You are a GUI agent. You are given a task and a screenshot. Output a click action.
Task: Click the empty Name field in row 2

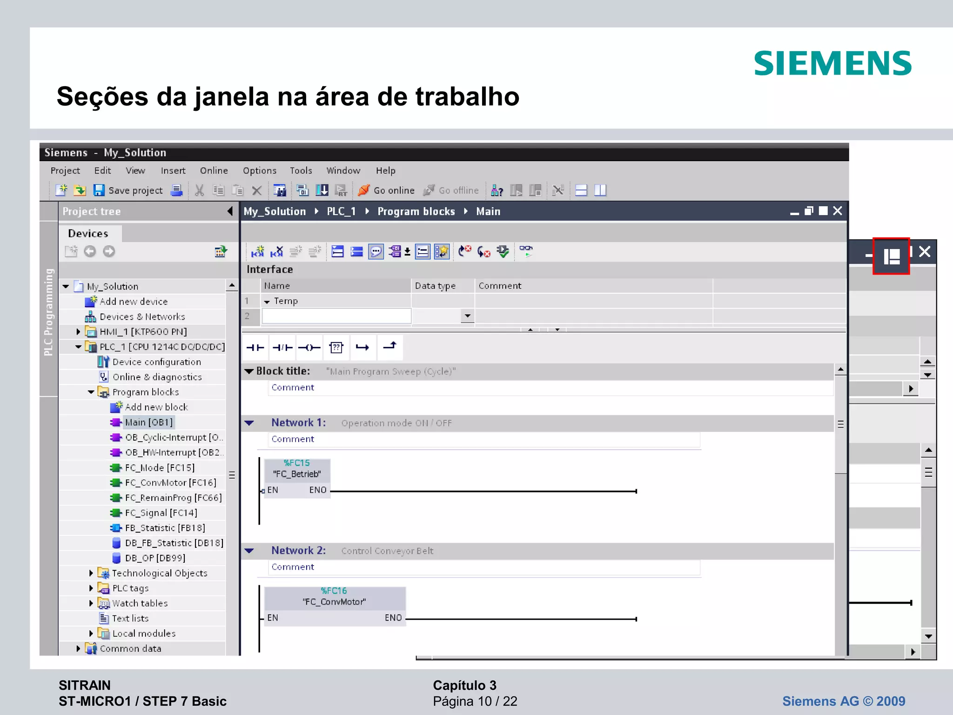(x=336, y=316)
